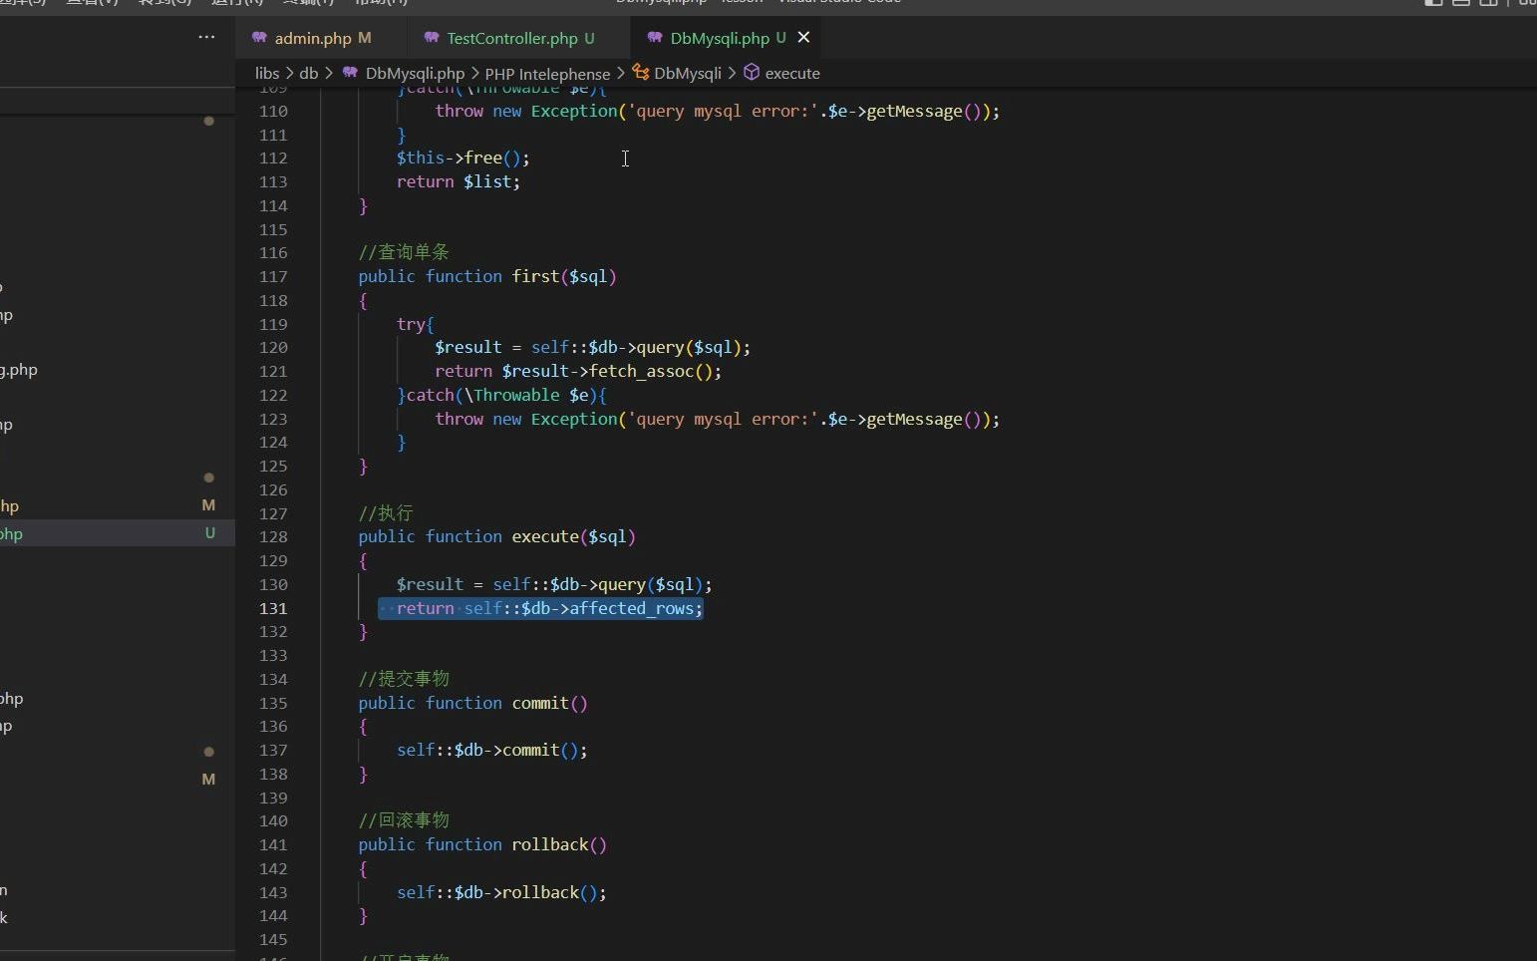Screen dimensions: 1537x961
Task: Click the '//提交事物' comment on line 134
Action: (404, 679)
